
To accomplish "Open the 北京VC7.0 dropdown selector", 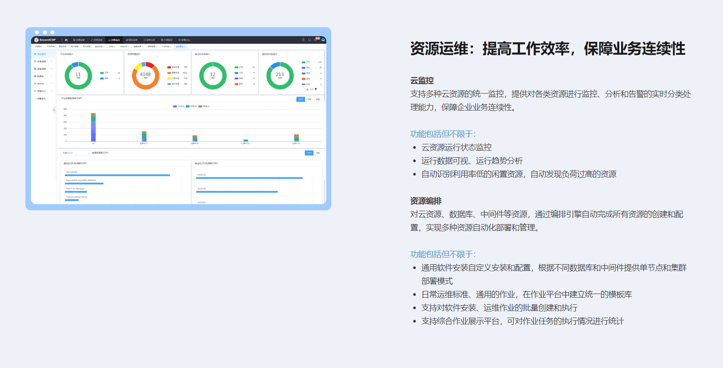I will [75, 153].
